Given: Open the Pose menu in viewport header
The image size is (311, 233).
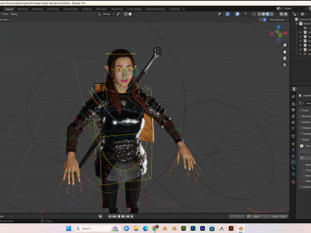Looking at the screenshot, I should [5, 14].
